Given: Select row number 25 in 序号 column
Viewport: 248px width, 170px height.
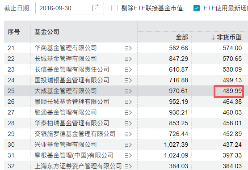Looking at the screenshot, I should pos(11,91).
